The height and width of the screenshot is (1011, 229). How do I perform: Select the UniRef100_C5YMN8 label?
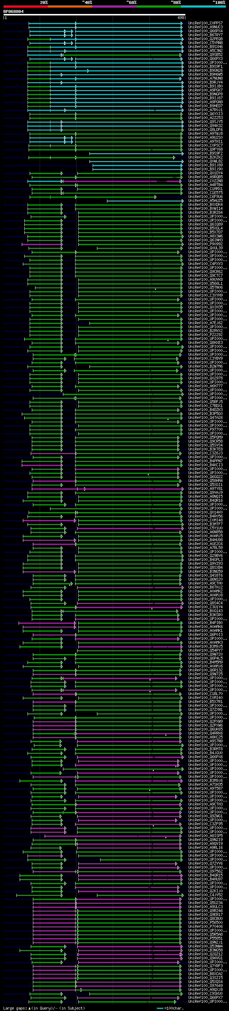205,43
